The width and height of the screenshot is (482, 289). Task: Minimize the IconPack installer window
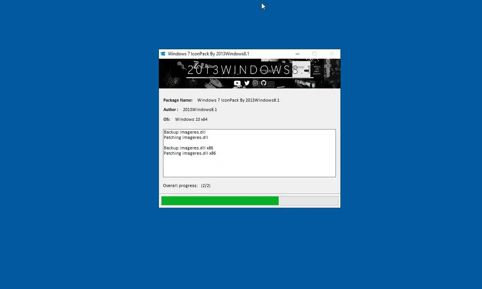pyautogui.click(x=297, y=54)
